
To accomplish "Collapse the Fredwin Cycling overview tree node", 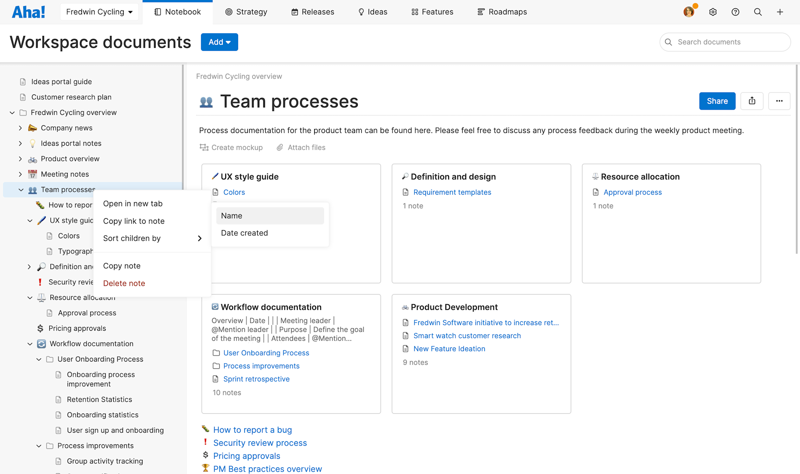I will [x=12, y=112].
